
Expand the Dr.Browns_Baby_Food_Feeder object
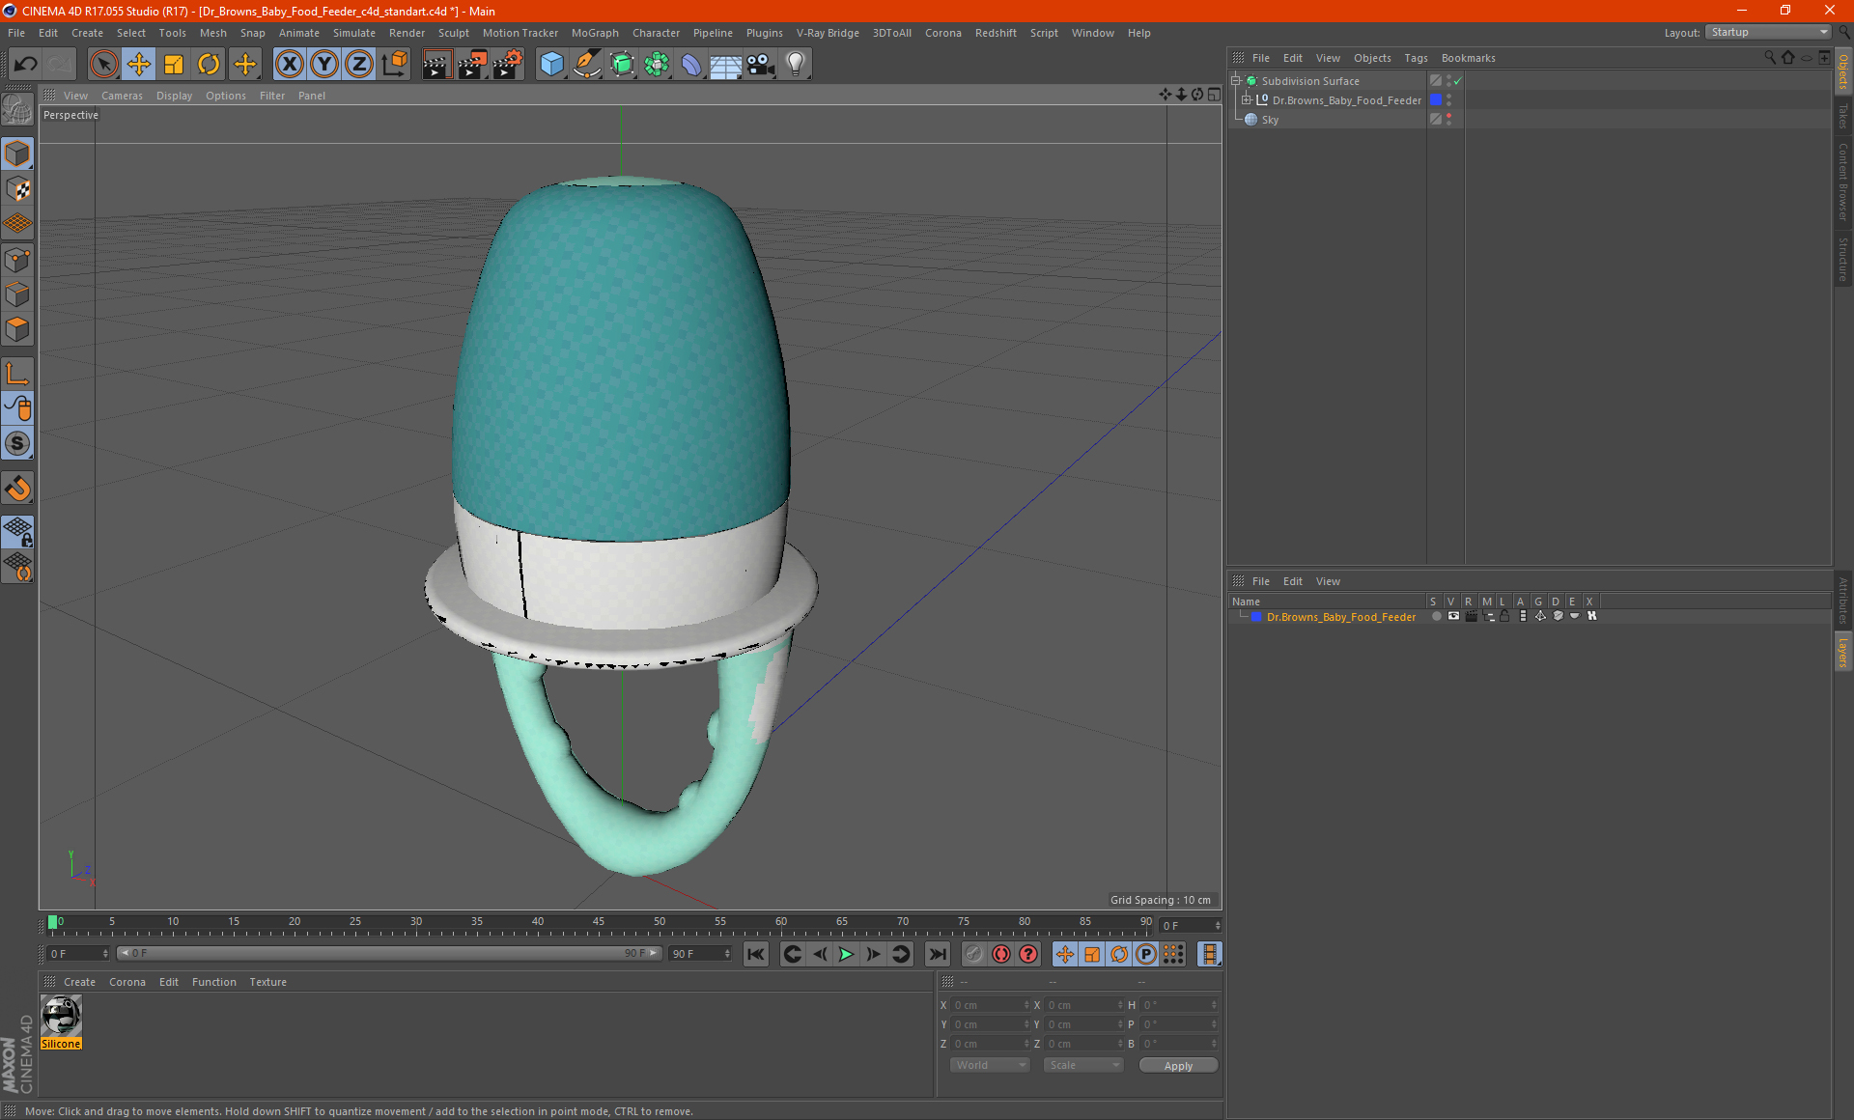click(1247, 100)
